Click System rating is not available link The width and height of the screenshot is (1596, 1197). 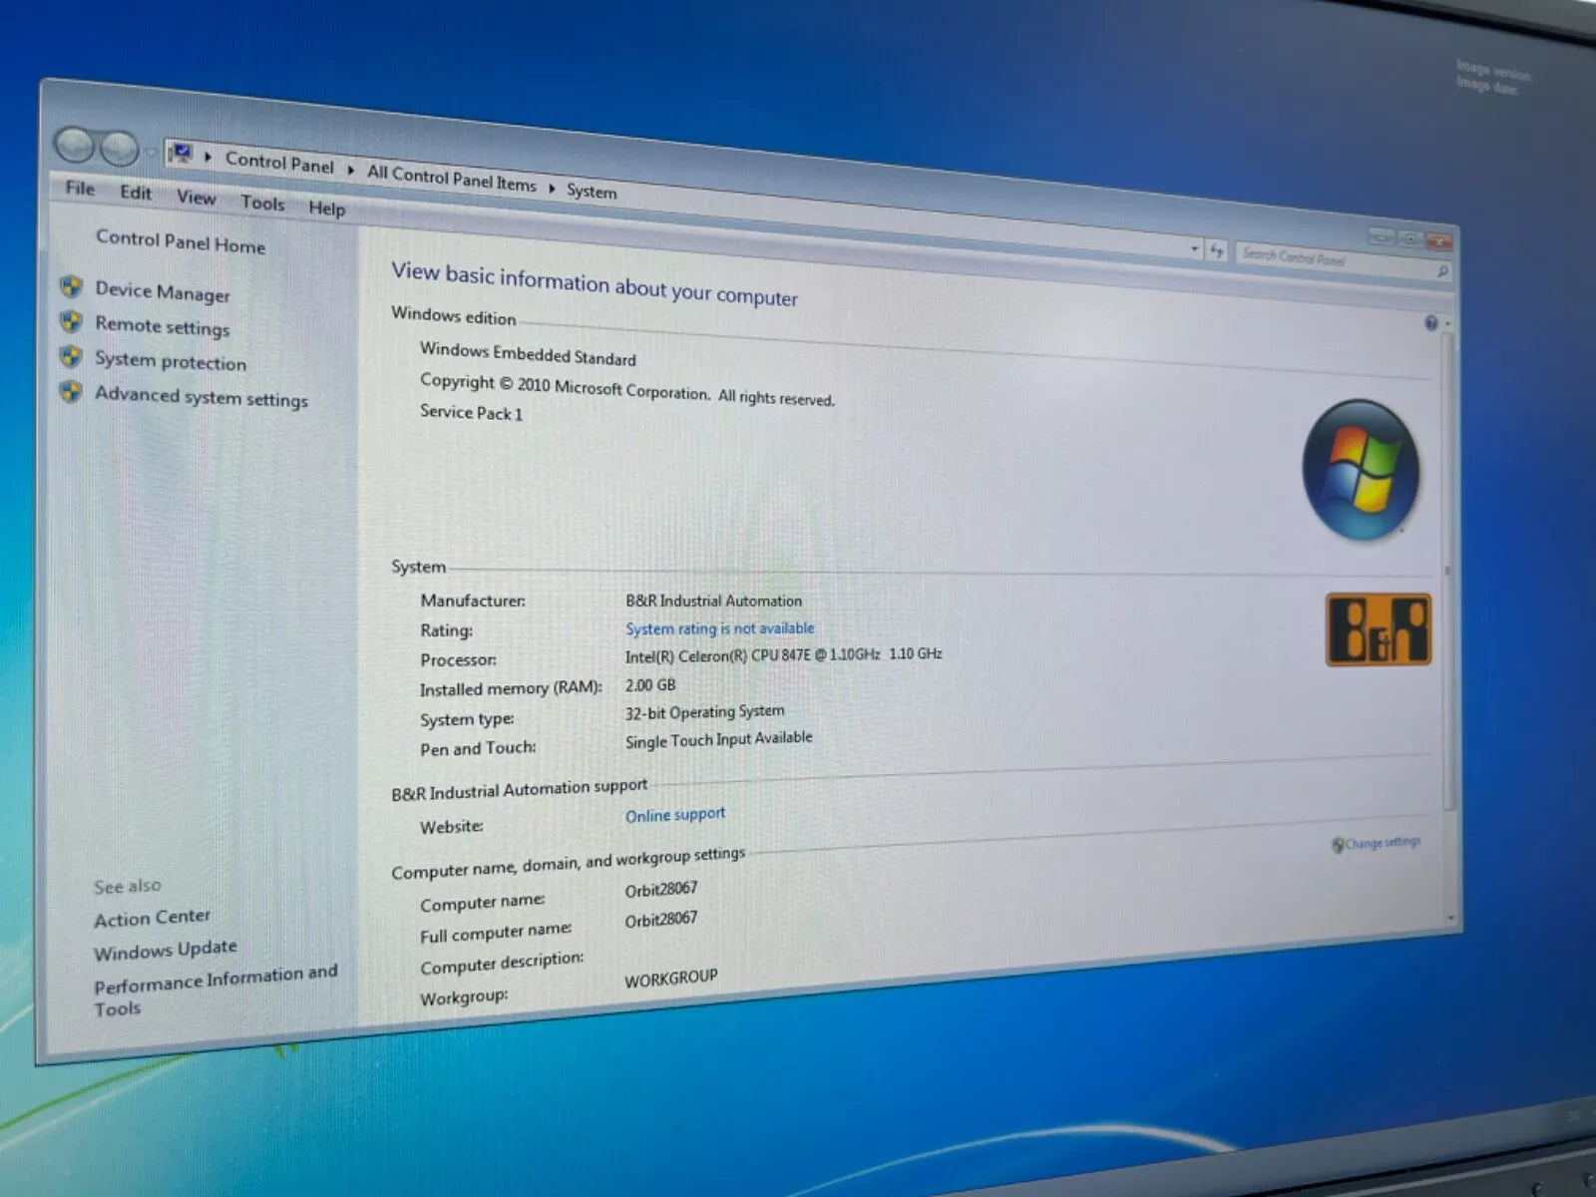click(719, 628)
